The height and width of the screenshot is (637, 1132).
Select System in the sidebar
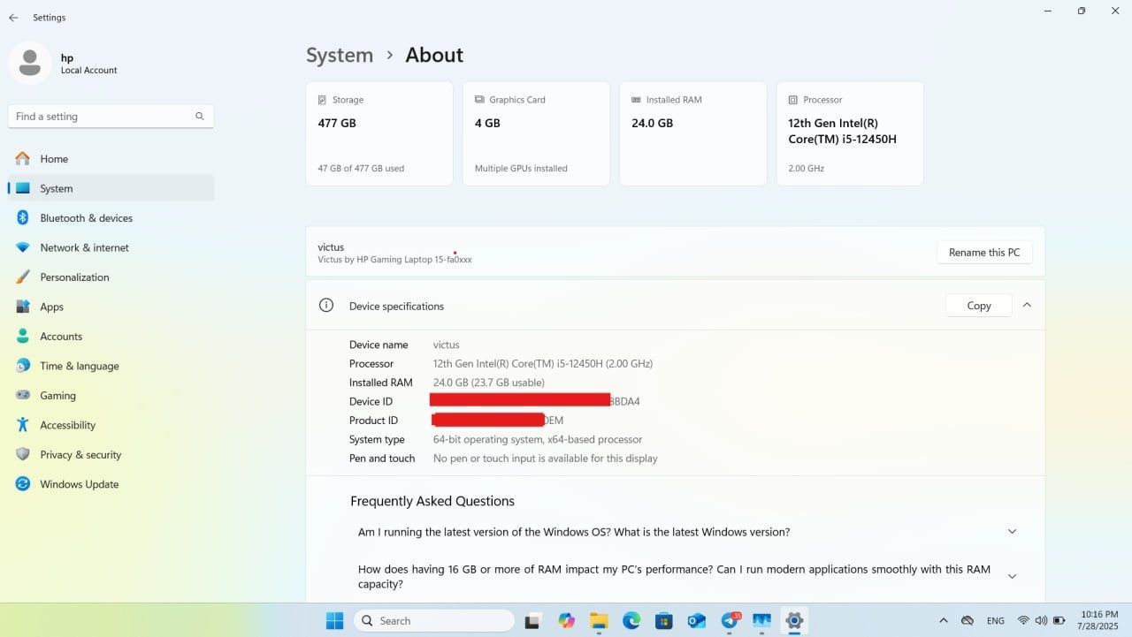tap(111, 188)
